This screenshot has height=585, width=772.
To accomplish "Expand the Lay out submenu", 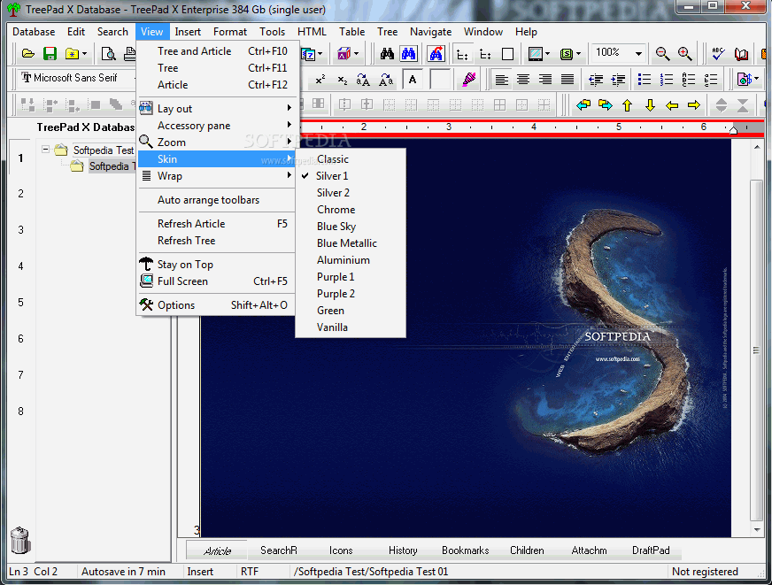I will pyautogui.click(x=216, y=108).
